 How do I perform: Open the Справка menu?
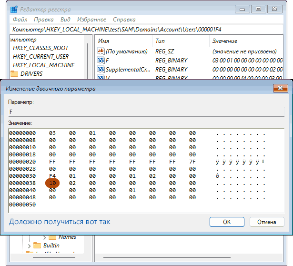point(124,20)
